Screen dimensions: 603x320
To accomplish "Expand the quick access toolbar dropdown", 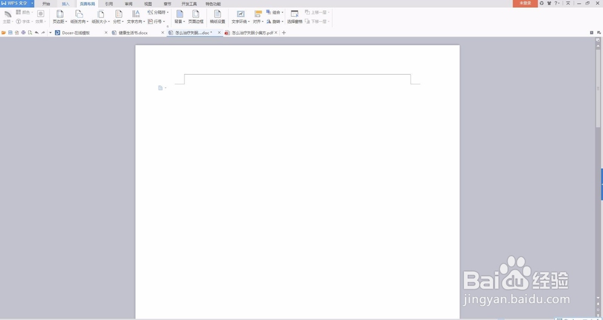I will point(51,33).
